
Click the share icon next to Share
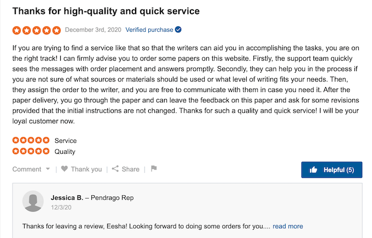click(x=115, y=169)
